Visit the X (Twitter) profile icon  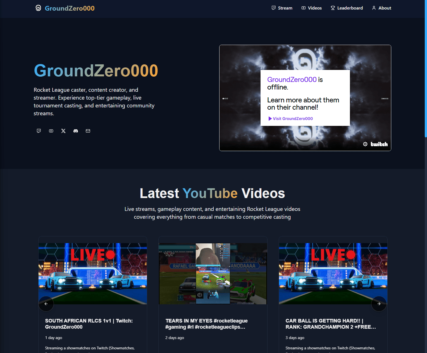[x=63, y=131]
